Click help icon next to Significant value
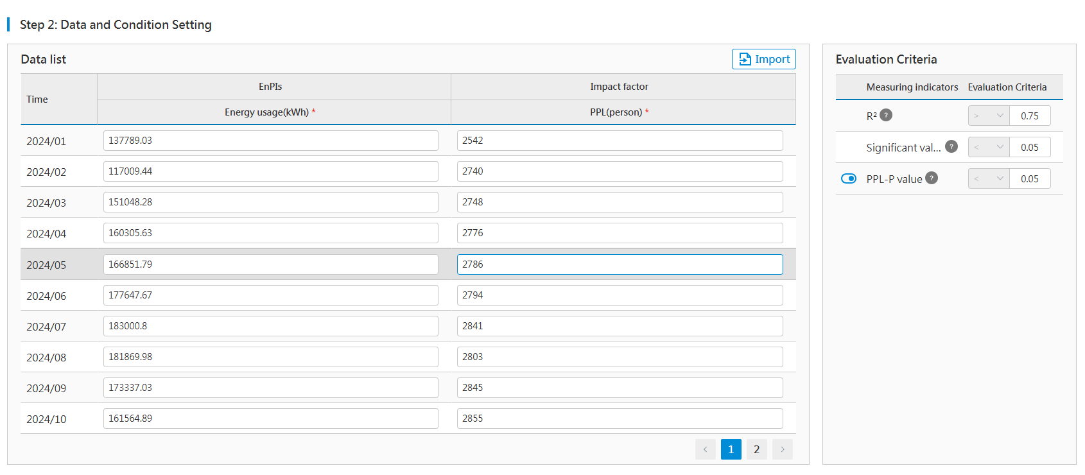 pyautogui.click(x=951, y=147)
